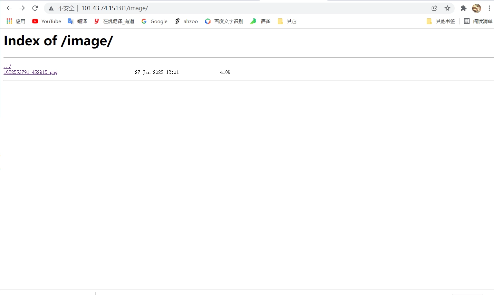
Task: Open the 阅读清单 reading list
Action: (x=478, y=21)
